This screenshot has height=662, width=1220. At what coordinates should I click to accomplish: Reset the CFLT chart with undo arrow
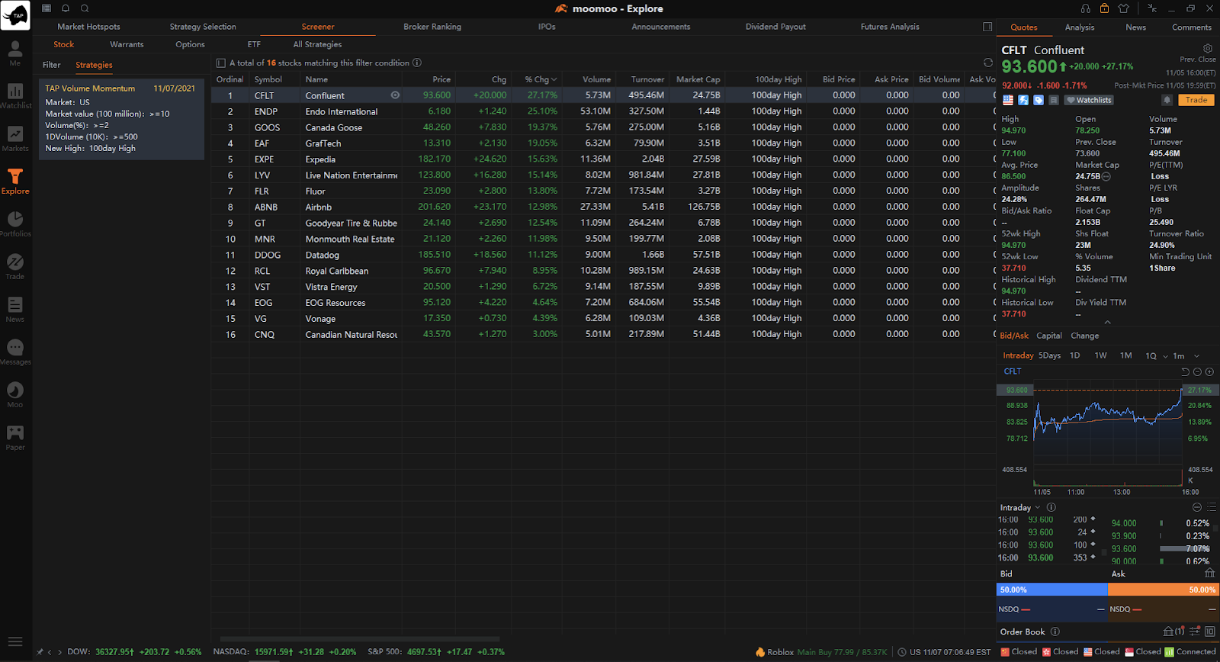click(1185, 371)
